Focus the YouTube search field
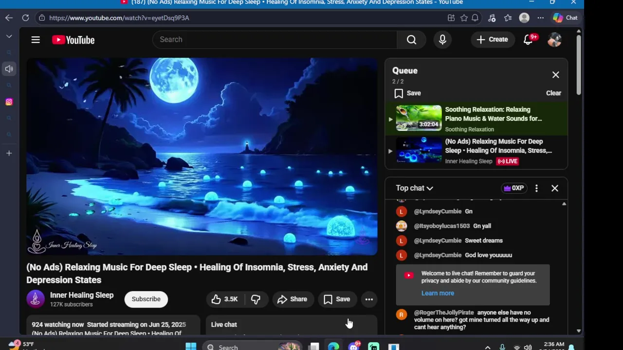Screen dimensions: 623x350 [275, 39]
